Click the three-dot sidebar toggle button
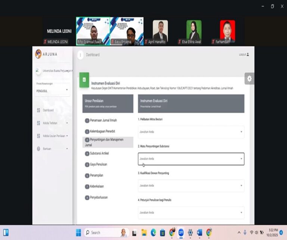287x240 pixels. coord(80,55)
